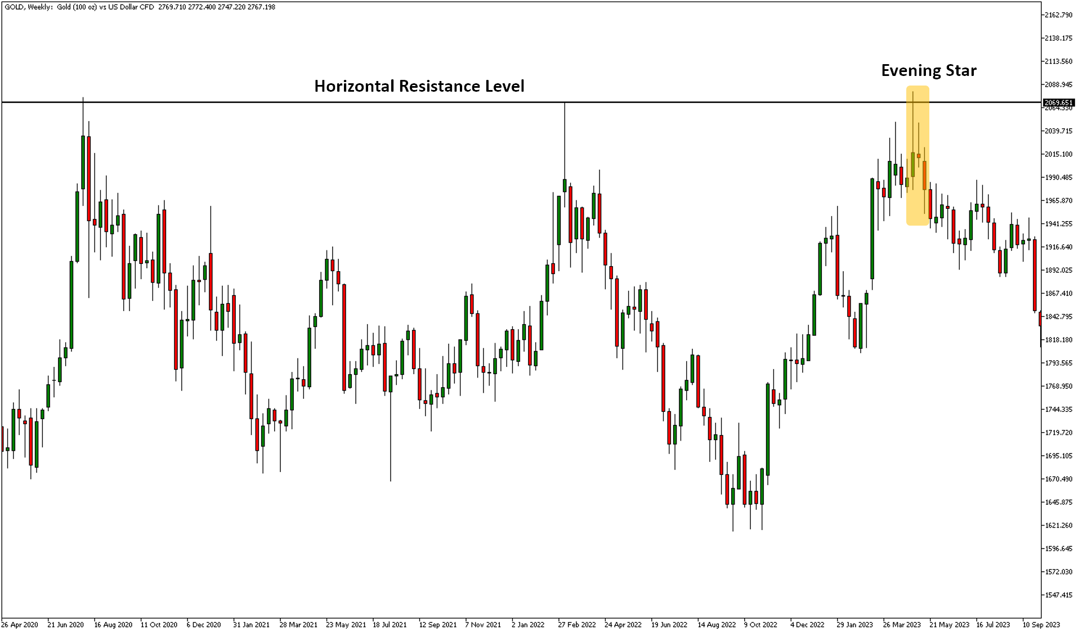This screenshot has height=633, width=1083.
Task: Click the 31 Jan 2021 date label
Action: point(251,625)
